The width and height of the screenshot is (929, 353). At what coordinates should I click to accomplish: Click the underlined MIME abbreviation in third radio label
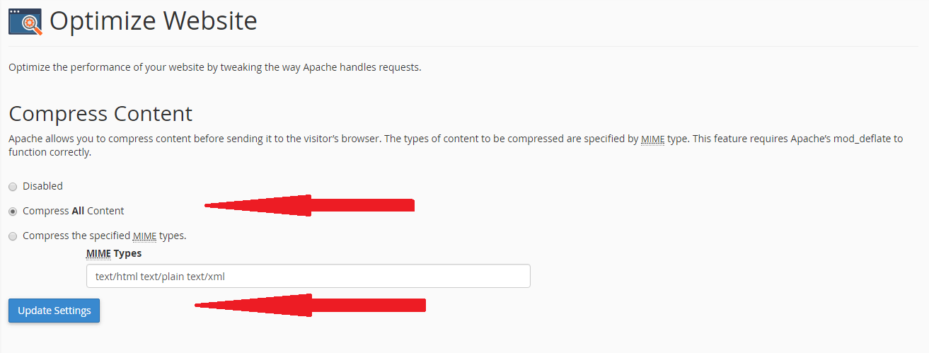pyautogui.click(x=144, y=236)
